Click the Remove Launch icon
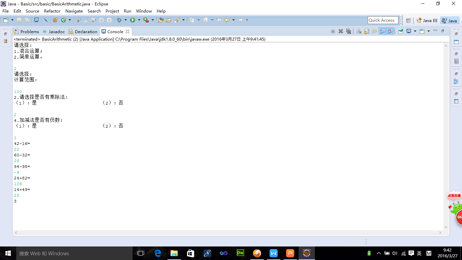 coord(341,31)
